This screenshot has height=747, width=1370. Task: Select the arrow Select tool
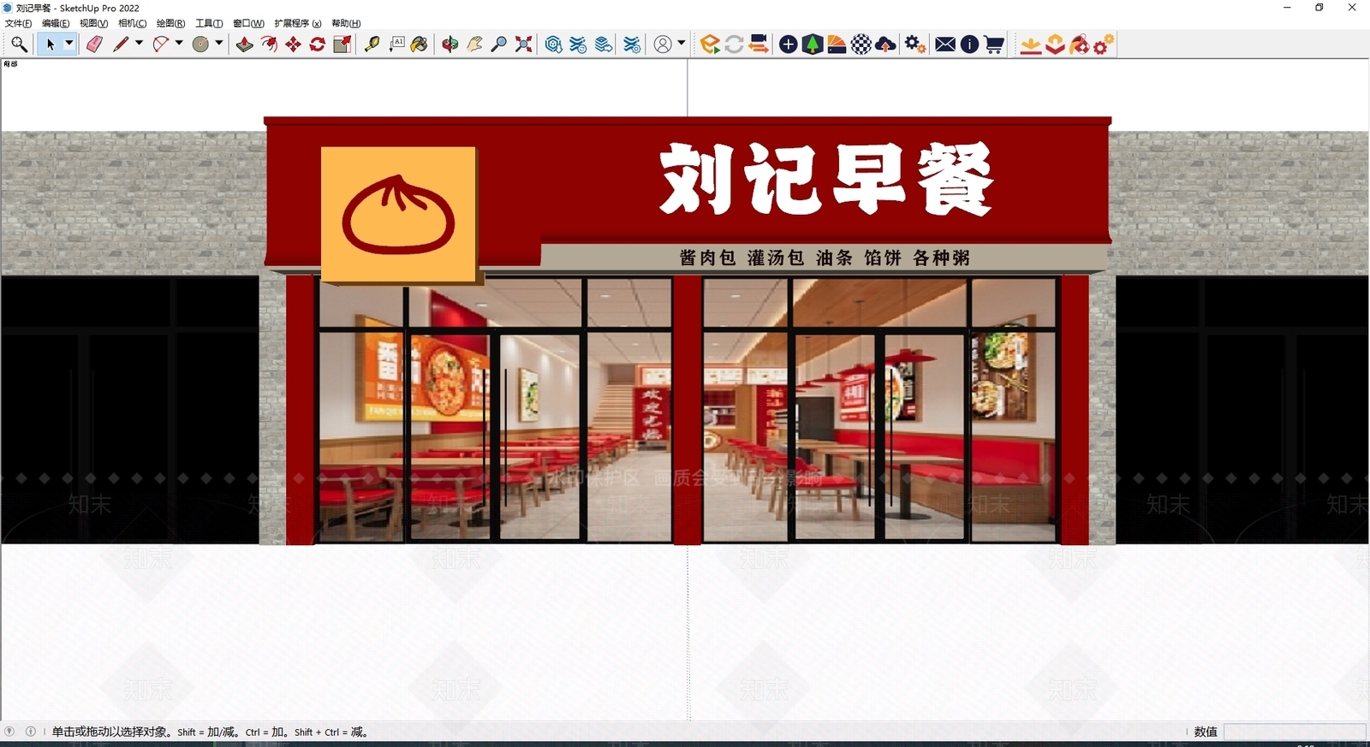[50, 44]
